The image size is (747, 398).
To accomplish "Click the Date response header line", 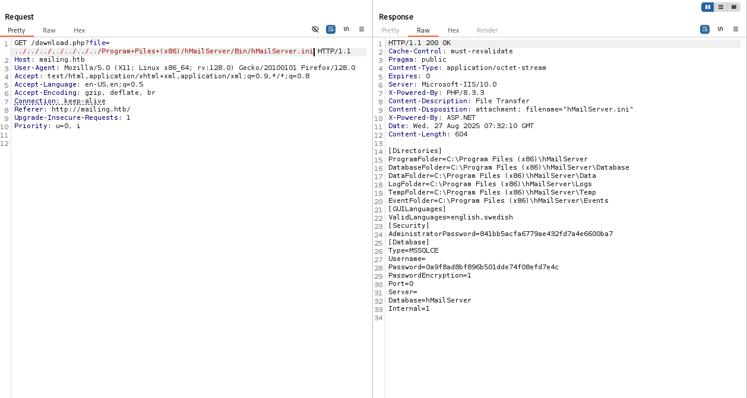I will click(461, 126).
